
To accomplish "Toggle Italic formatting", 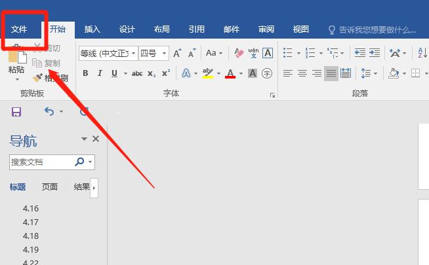I will coord(100,73).
